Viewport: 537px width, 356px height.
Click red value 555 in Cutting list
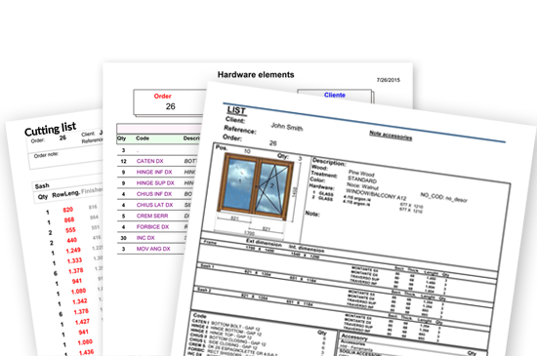pos(70,230)
